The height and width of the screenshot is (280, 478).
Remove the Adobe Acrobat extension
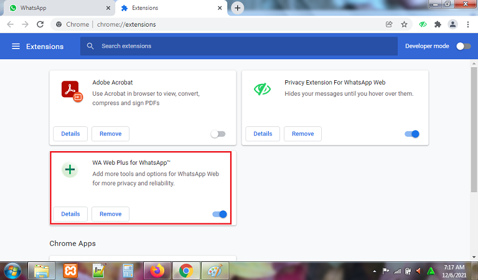click(110, 134)
